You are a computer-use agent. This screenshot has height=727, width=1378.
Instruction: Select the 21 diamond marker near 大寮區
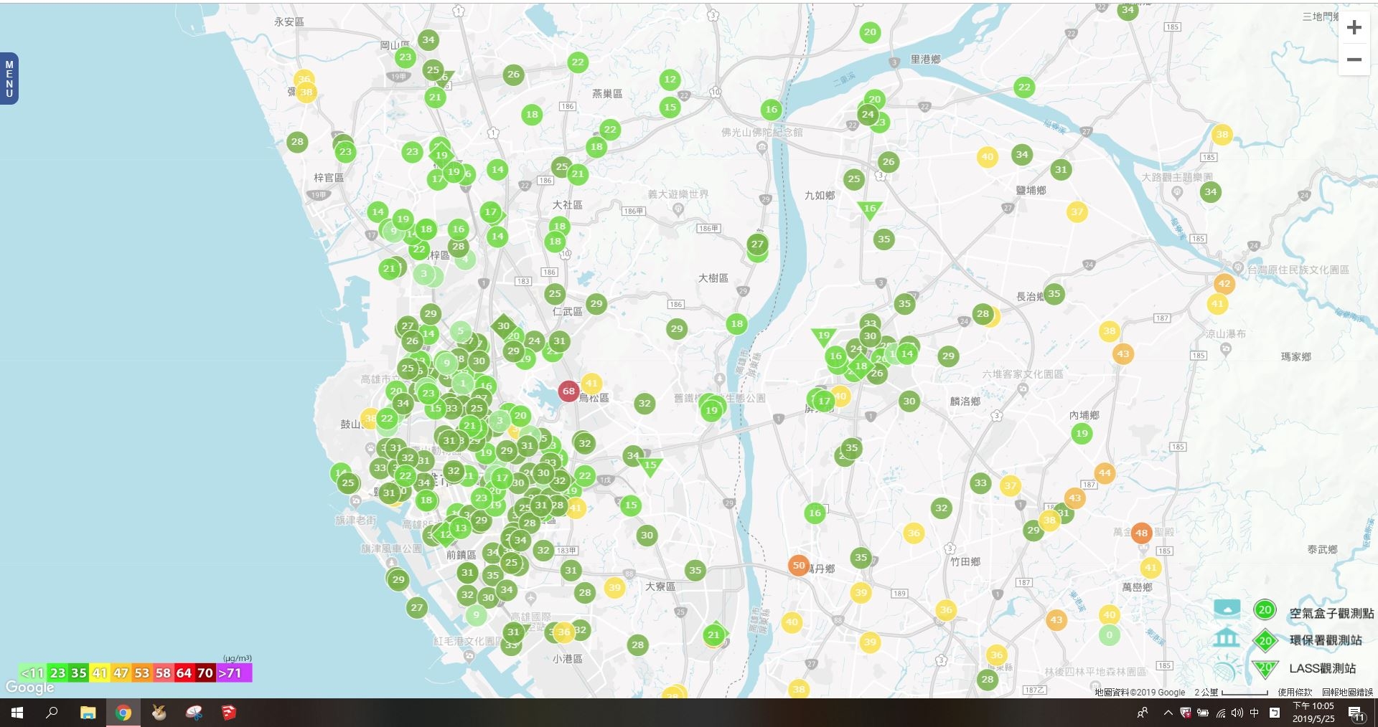pos(713,635)
